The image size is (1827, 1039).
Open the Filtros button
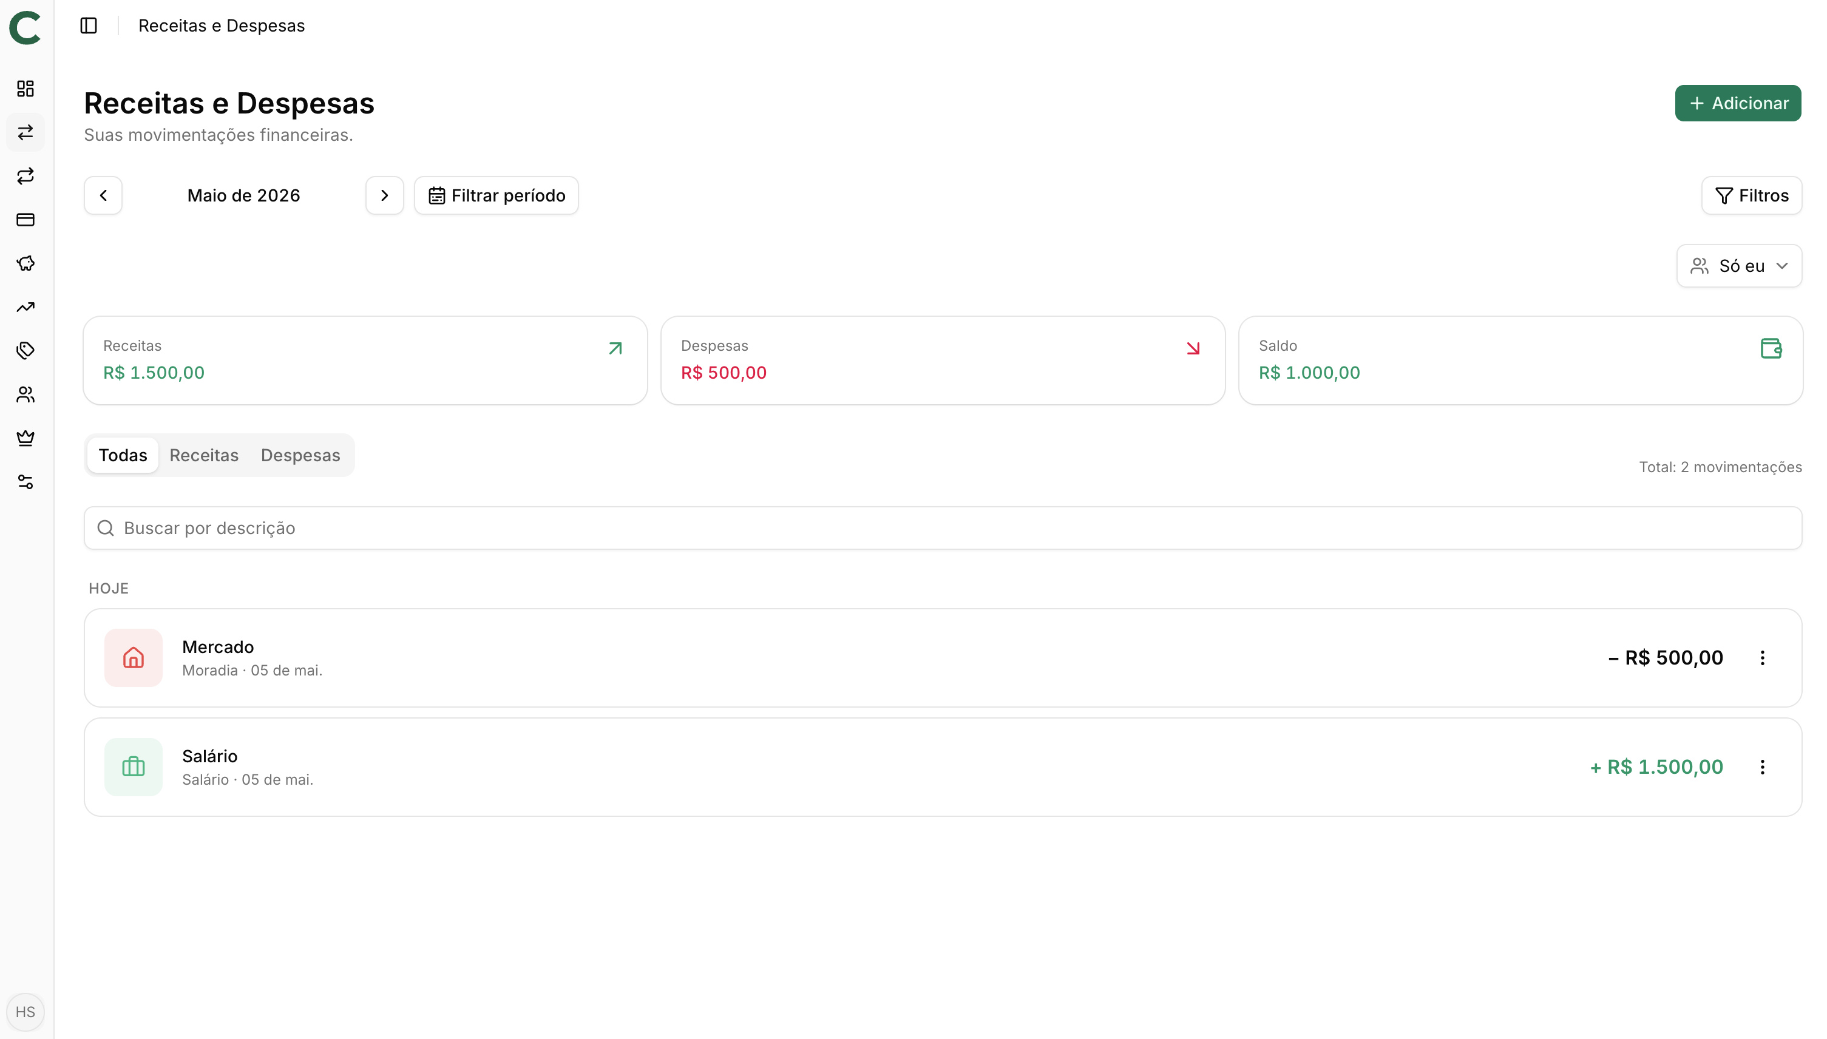(1751, 195)
